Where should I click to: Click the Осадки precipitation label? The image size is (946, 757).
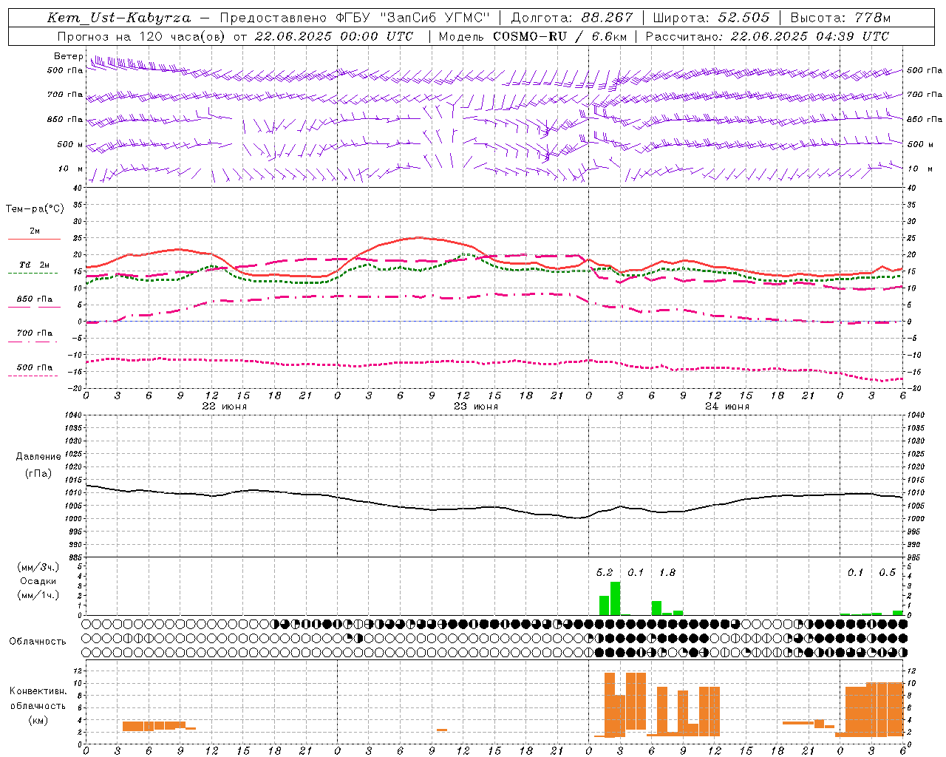(38, 581)
